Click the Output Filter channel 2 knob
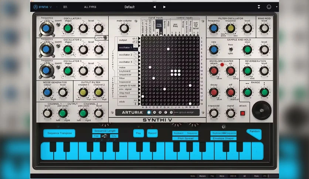This screenshot has height=179, width=309. 99,92
